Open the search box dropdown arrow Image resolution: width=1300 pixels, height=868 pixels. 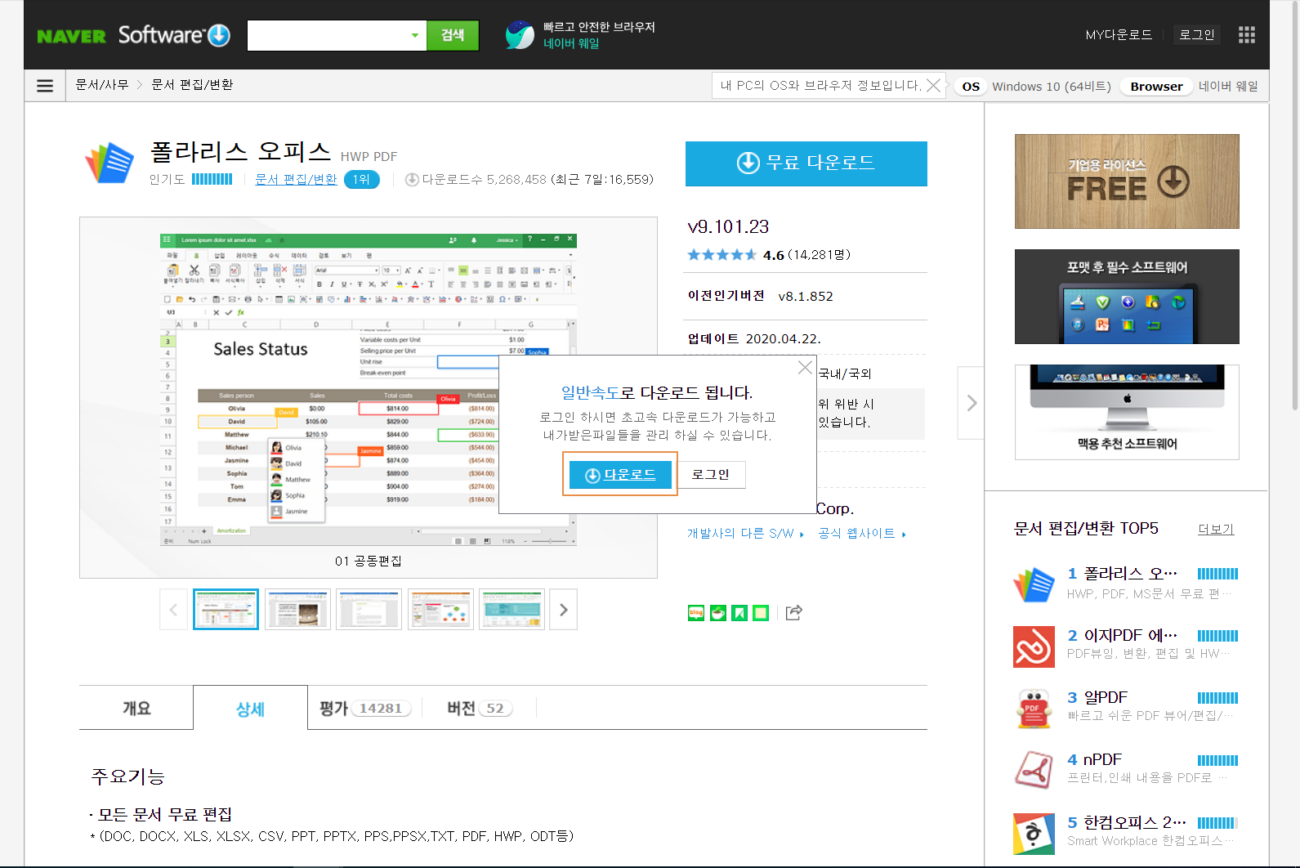click(415, 35)
